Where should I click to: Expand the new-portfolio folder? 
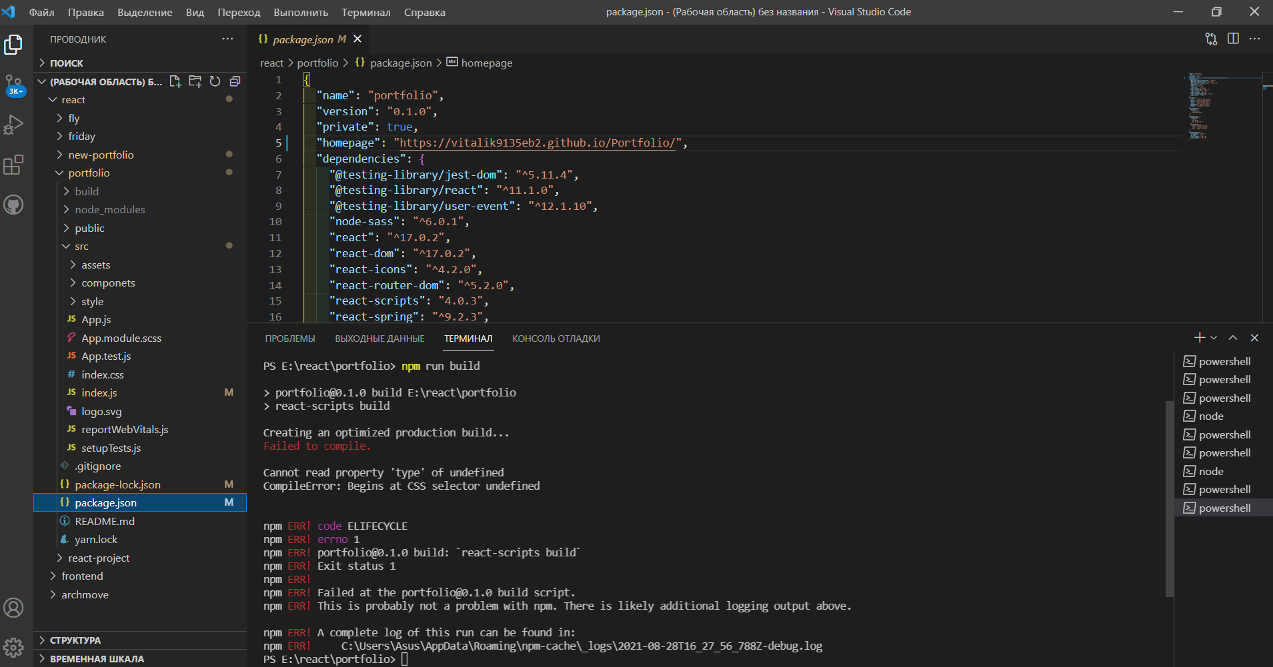coord(140,155)
